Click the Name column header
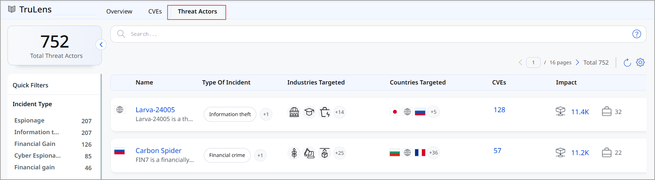Viewport: 655px width, 180px height. coord(144,82)
